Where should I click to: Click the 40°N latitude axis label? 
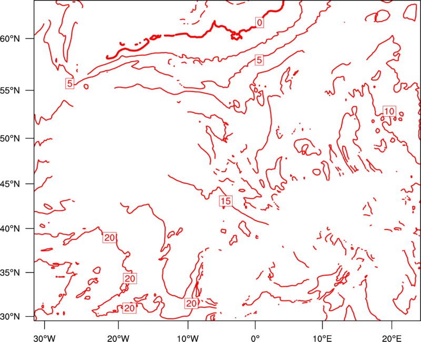pos(10,229)
